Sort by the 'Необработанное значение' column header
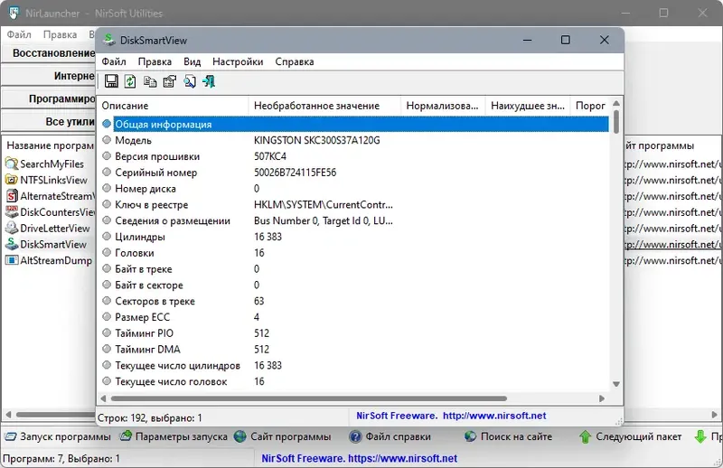 click(x=324, y=106)
